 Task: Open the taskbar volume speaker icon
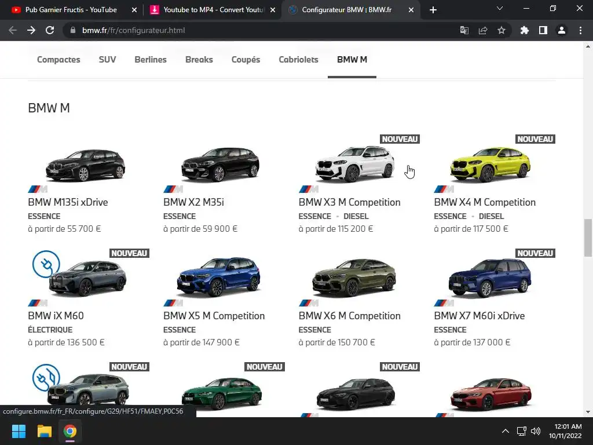point(536,431)
